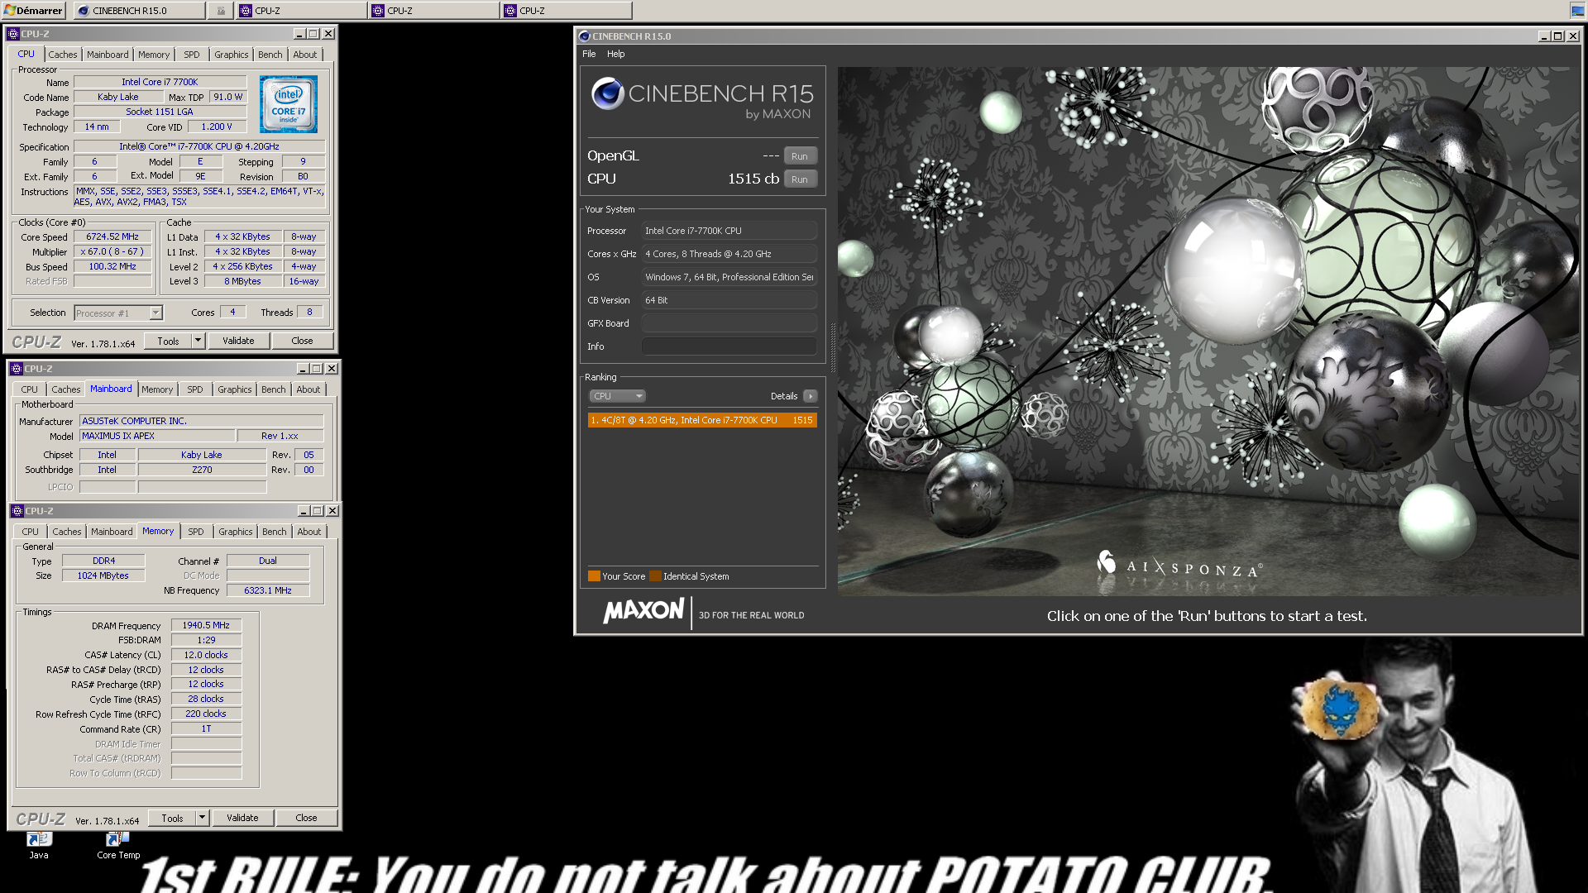Screen dimensions: 1588x893
Task: Click the manufacturer ASUSTeK COMPUTER INC. field
Action: [201, 421]
